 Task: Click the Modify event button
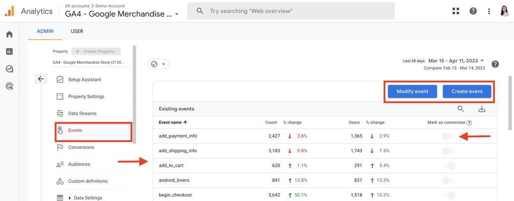413,91
